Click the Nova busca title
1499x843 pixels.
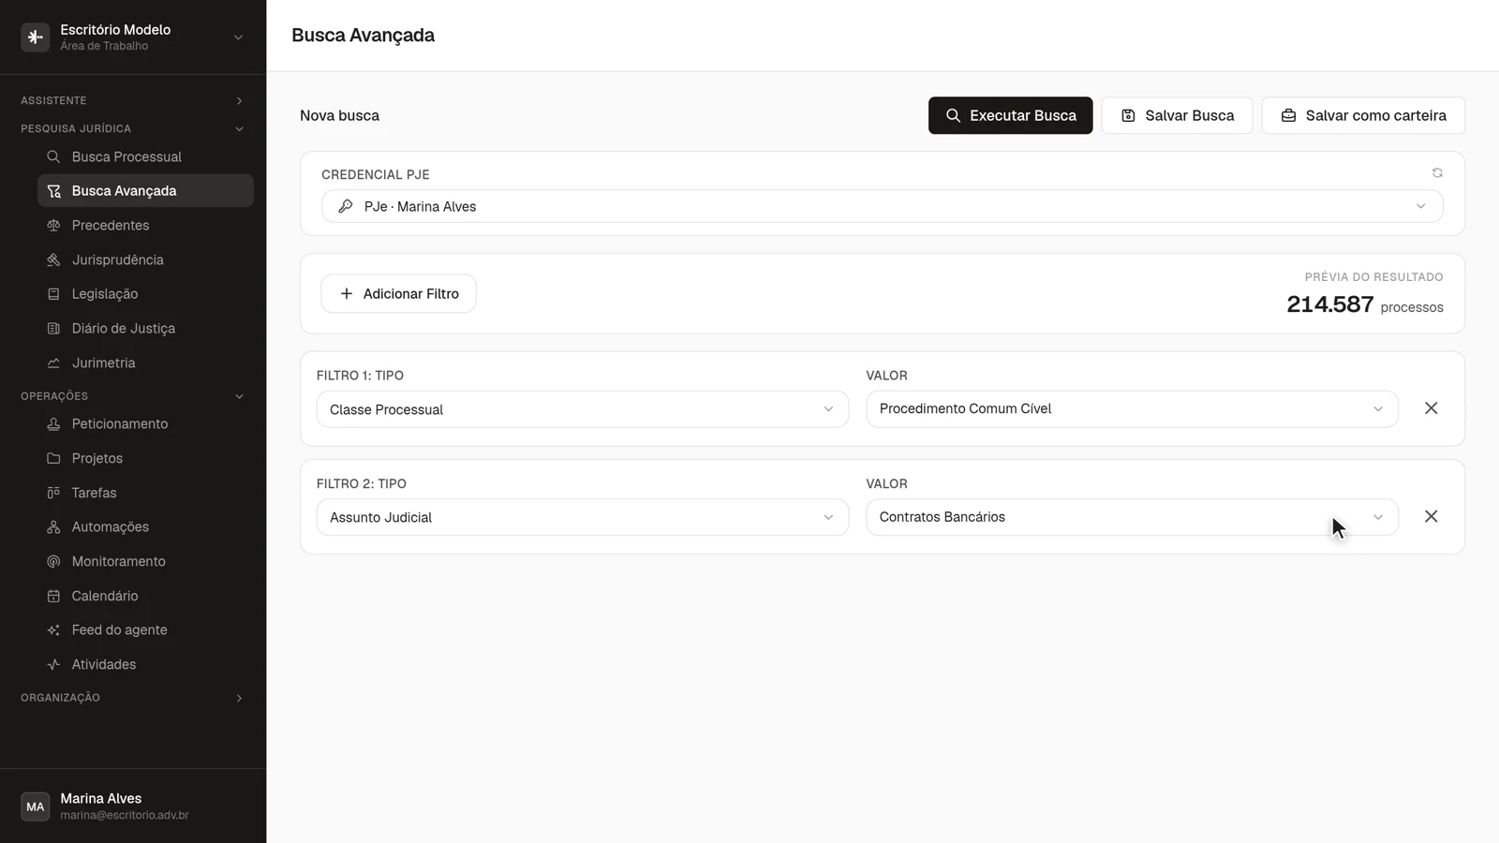pos(339,115)
